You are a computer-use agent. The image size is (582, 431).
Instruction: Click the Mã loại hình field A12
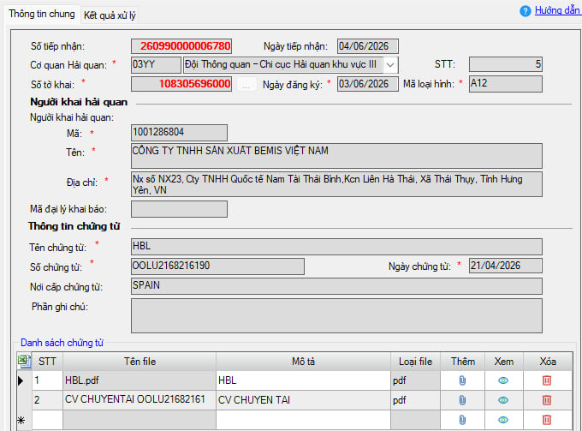click(x=506, y=84)
